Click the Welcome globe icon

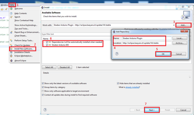pyautogui.click(x=11, y=9)
